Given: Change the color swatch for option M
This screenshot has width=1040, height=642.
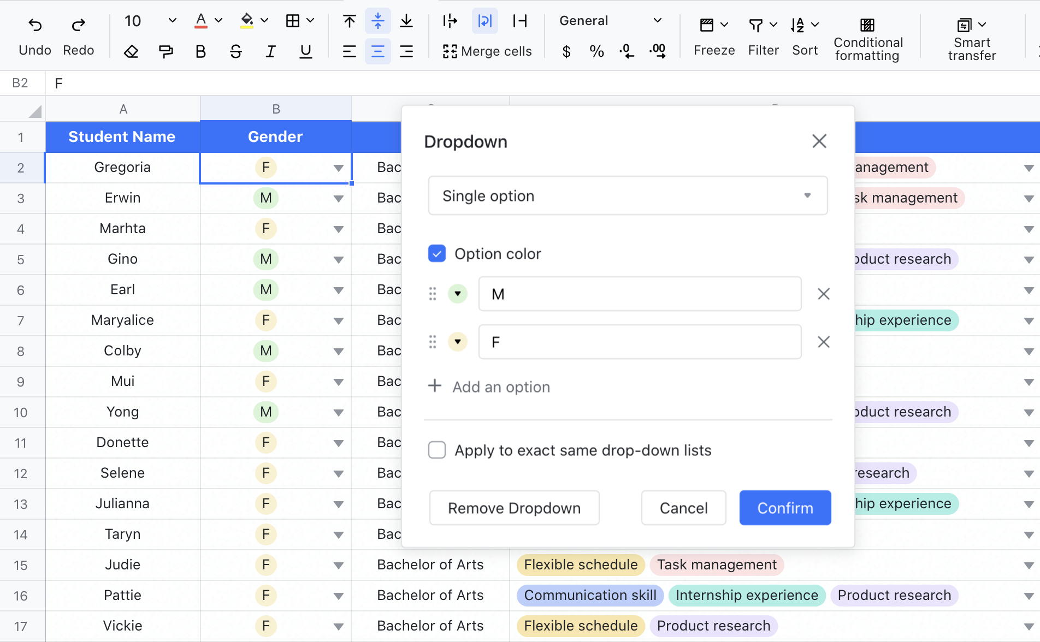Looking at the screenshot, I should tap(458, 294).
